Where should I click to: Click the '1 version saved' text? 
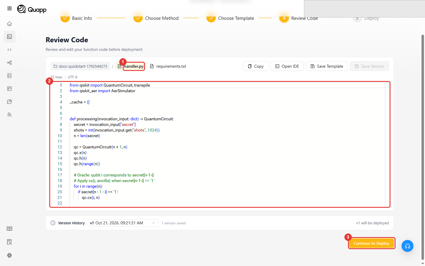tap(174, 223)
